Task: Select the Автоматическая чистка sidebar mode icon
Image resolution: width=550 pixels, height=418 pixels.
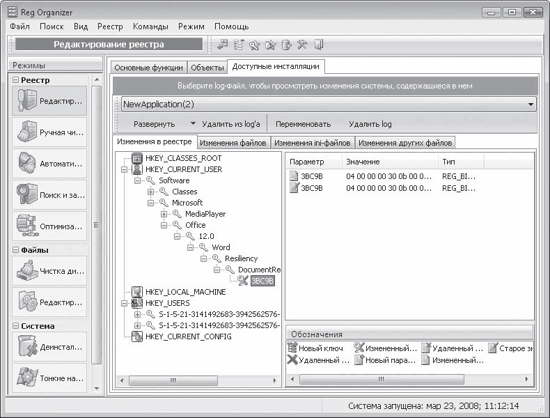Action: point(49,164)
